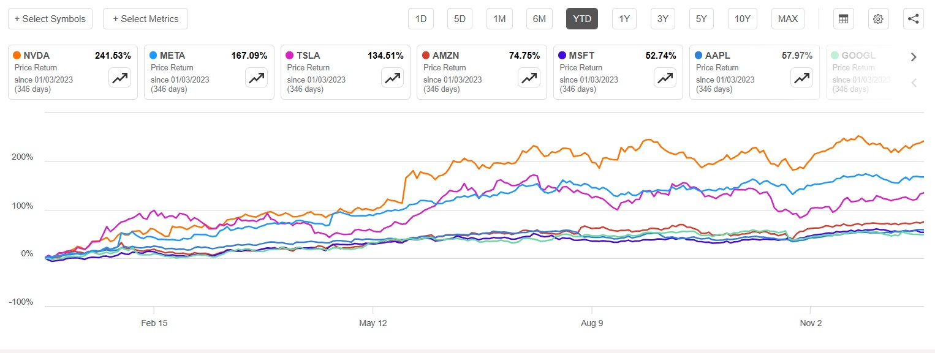Screen dimensions: 935x353
Task: Select the faded GOOGL symbol card
Action: click(x=864, y=72)
